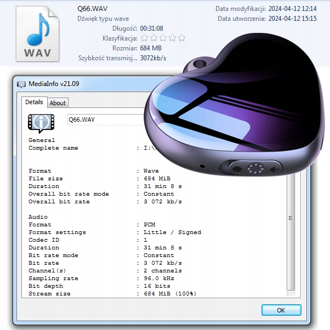Click the File size 684 MiB row
The height and width of the screenshot is (330, 330).
(x=99, y=179)
